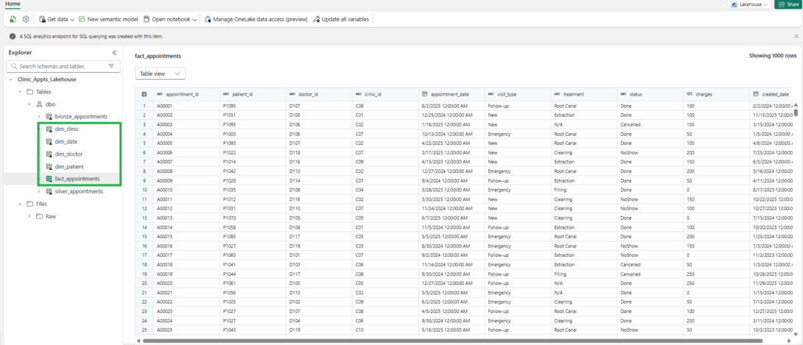803x345 pixels.
Task: Click the horizontal scrollbar below the table
Action: 401,340
